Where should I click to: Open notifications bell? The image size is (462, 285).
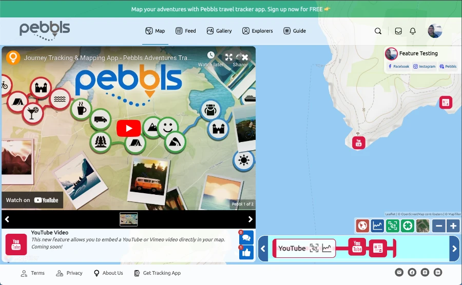[413, 31]
